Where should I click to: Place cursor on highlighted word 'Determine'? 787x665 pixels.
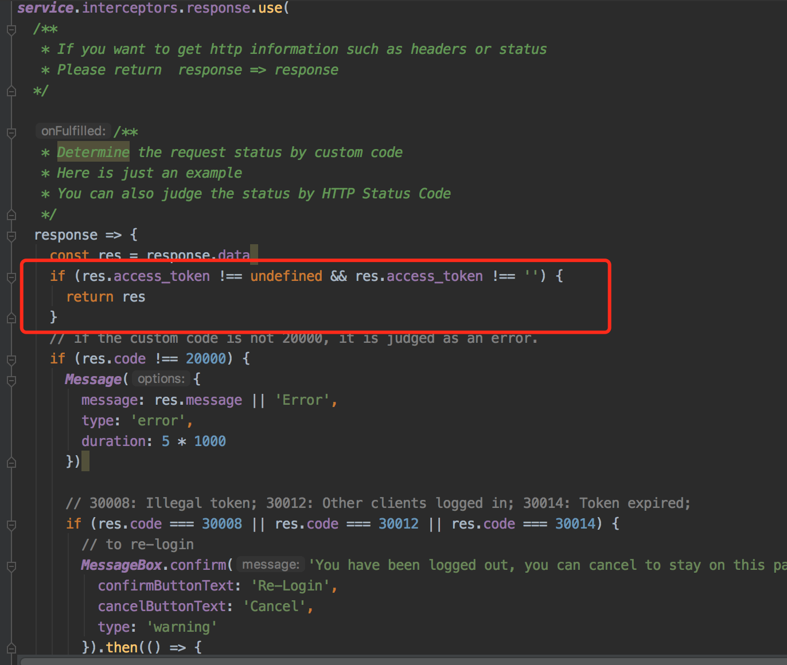click(93, 152)
